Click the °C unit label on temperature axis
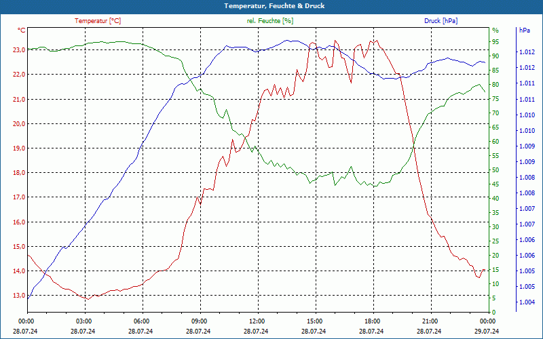Viewport: 543px width, 339px height. [22, 30]
